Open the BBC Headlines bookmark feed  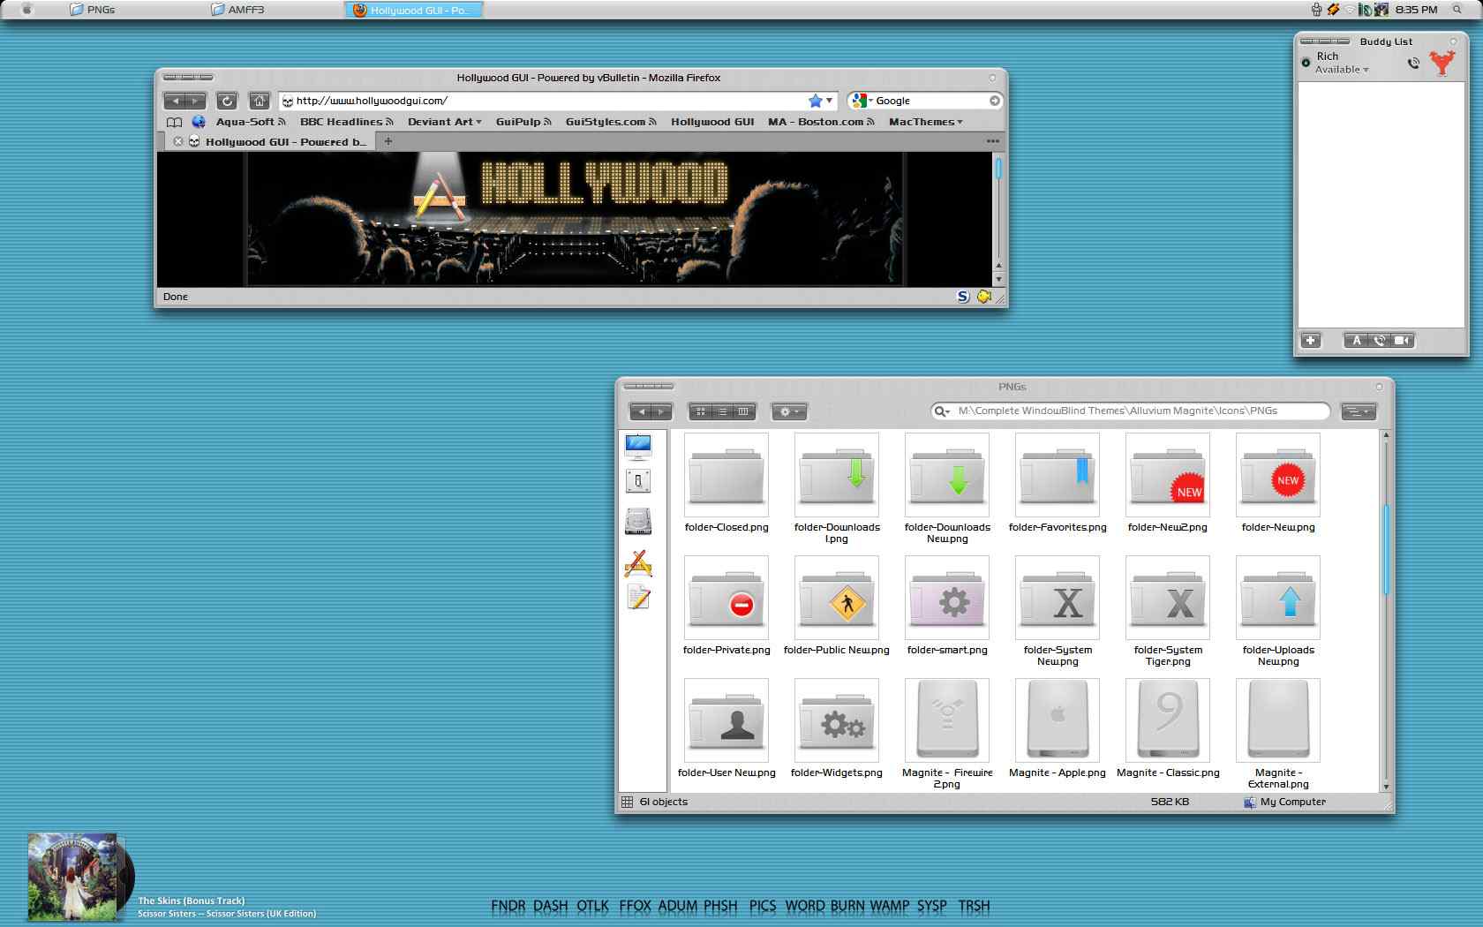[x=347, y=122]
